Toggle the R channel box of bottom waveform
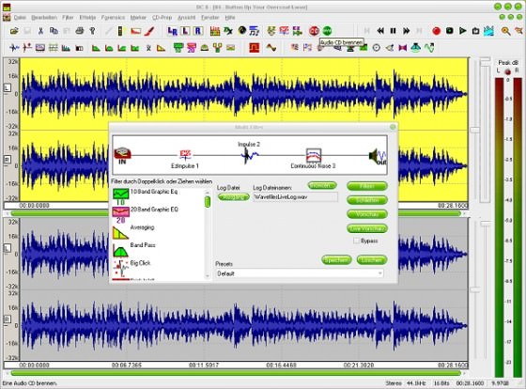 click(x=8, y=319)
